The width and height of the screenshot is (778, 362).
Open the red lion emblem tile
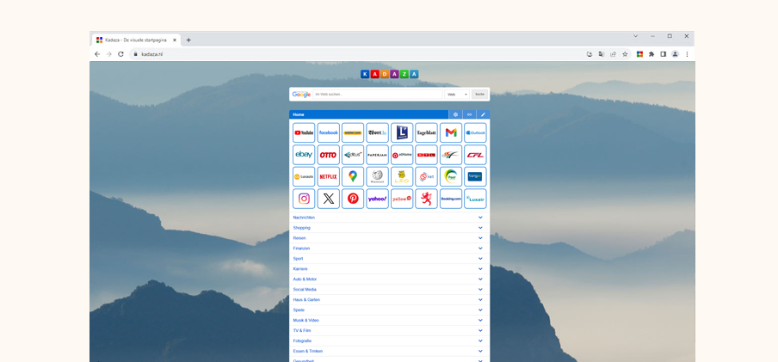pos(426,199)
